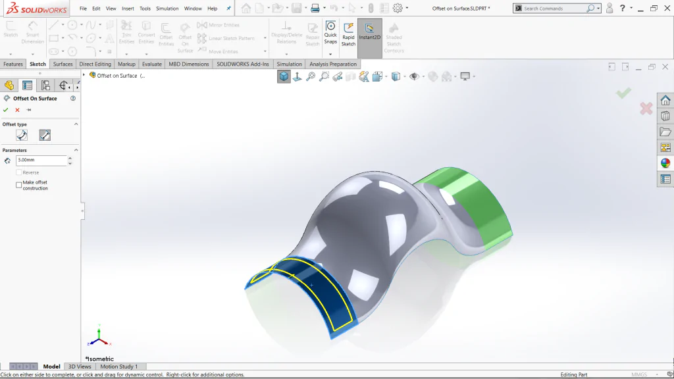Open SOLIDWORKS Resources home icon
Viewport: 674px width, 379px height.
point(665,101)
